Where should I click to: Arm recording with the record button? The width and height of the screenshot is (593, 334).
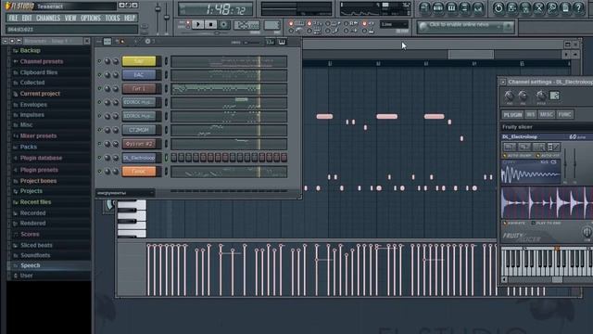224,25
